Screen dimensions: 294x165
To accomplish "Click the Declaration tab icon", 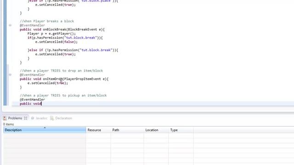I will point(52,118).
